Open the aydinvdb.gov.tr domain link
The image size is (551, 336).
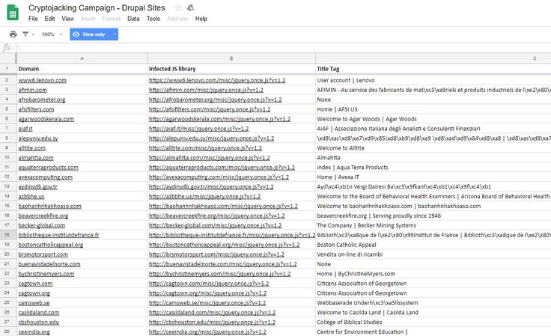pos(37,187)
